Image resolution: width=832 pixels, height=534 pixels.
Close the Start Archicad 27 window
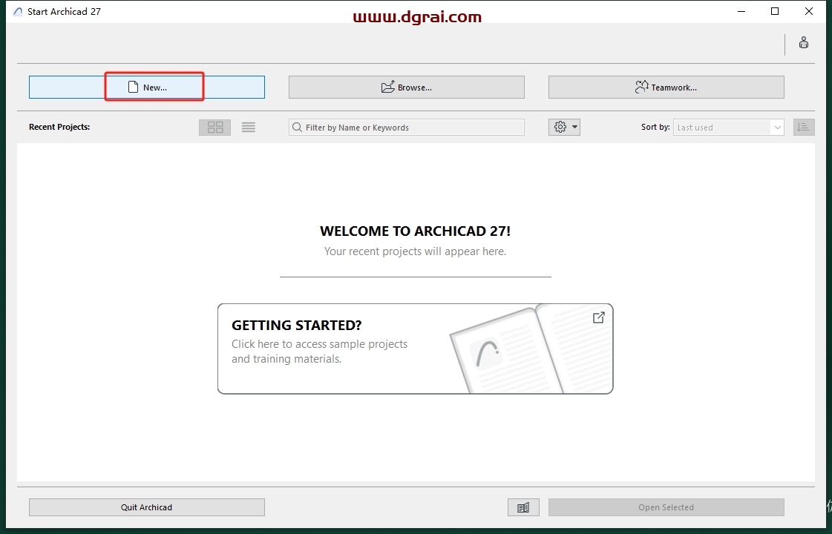point(810,11)
